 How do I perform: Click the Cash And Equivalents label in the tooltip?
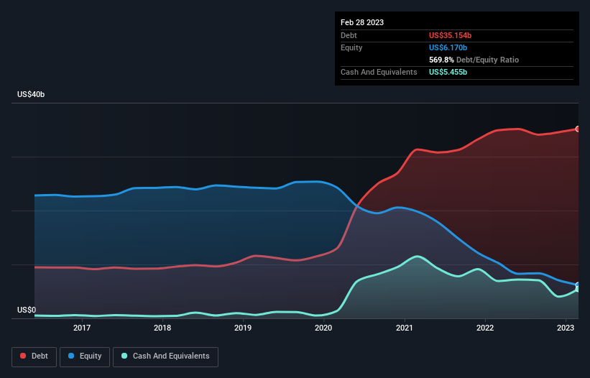pyautogui.click(x=379, y=72)
